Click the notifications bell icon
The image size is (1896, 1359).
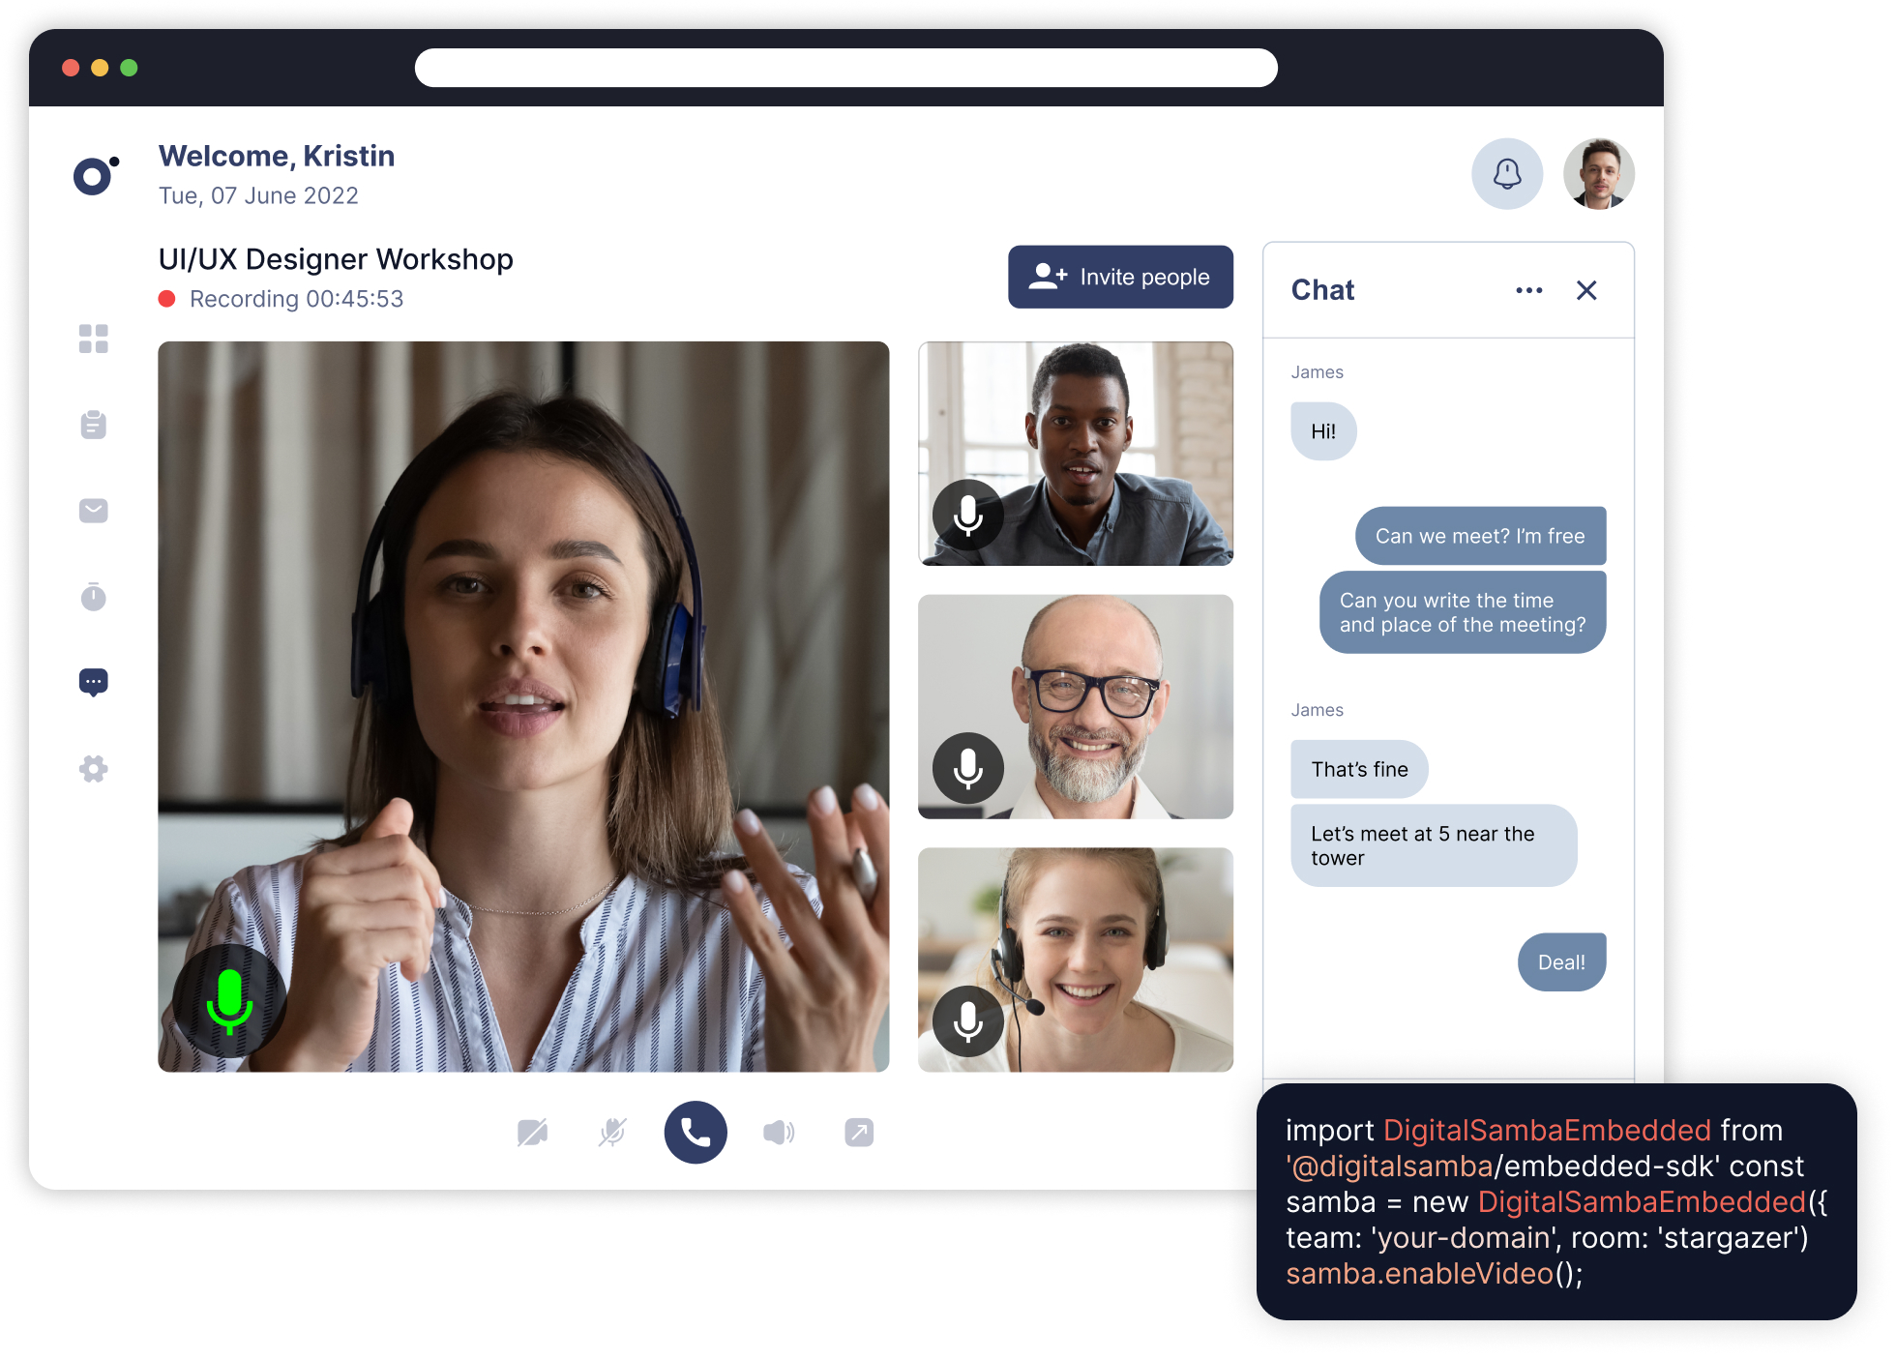pos(1507,174)
